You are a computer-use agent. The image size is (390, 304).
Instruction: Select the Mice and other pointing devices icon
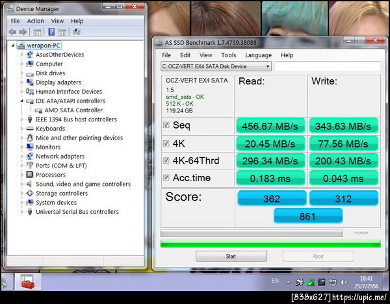pos(30,138)
